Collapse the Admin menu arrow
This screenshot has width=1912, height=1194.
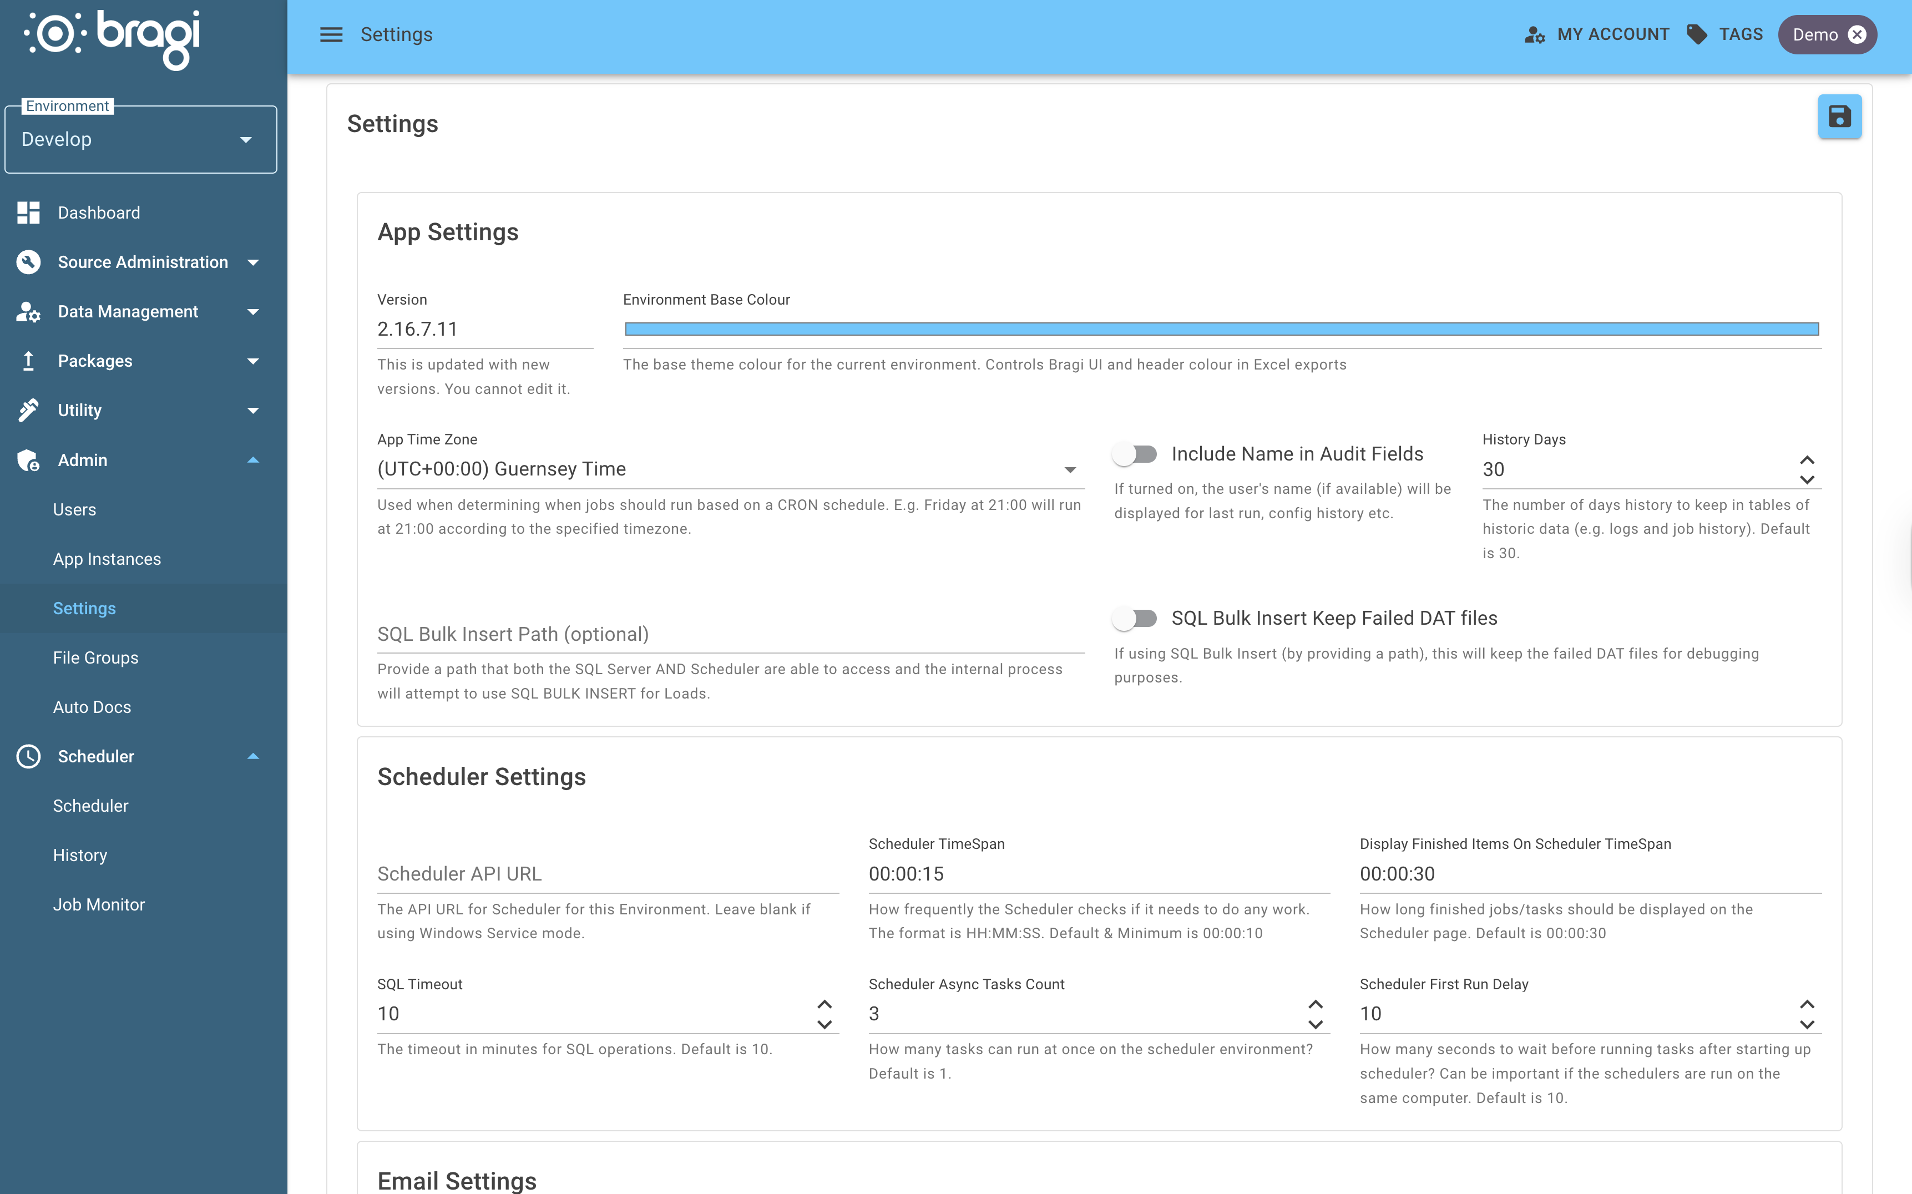pos(252,461)
